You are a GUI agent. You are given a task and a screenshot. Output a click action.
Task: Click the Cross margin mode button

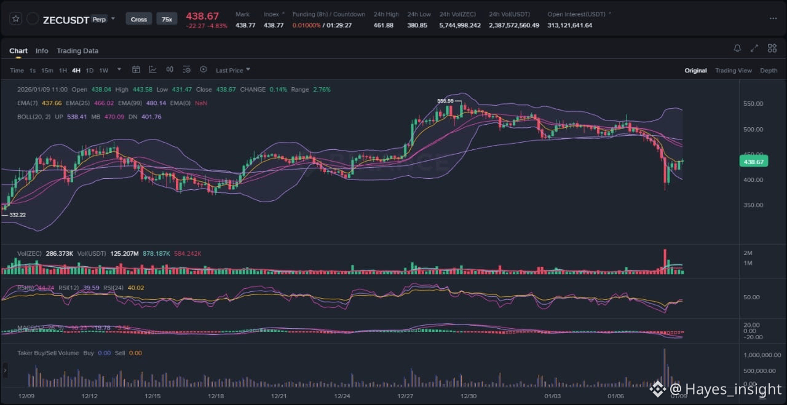pyautogui.click(x=139, y=19)
